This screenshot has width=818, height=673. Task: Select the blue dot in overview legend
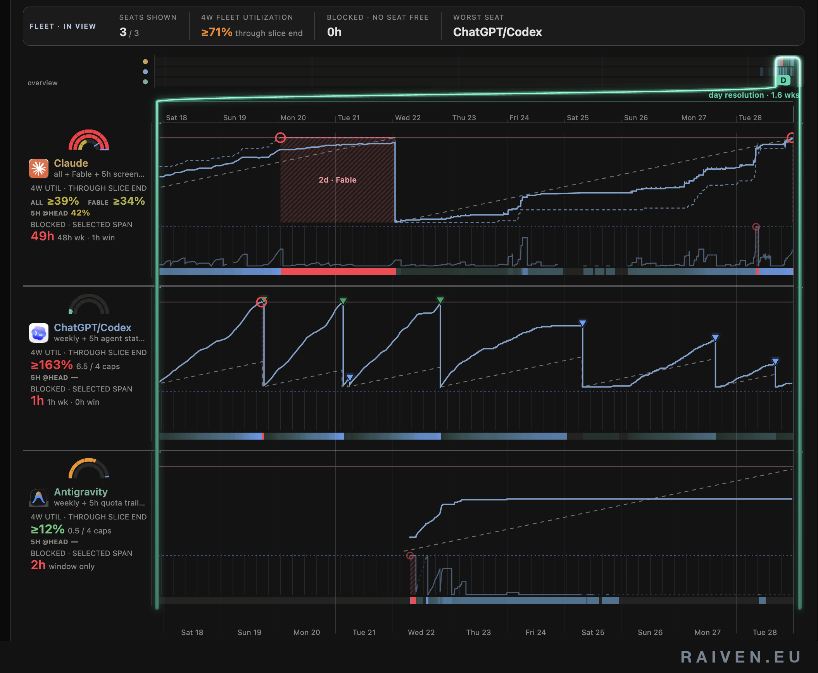(x=145, y=72)
